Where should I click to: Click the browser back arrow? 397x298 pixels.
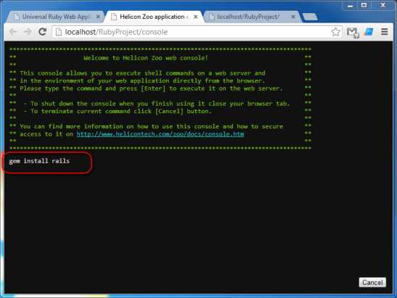pos(13,32)
